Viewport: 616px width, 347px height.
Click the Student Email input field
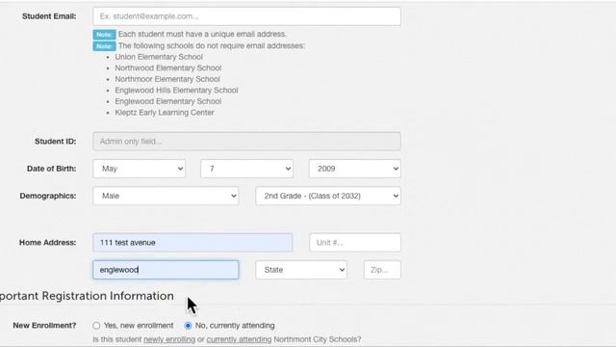[x=246, y=16]
